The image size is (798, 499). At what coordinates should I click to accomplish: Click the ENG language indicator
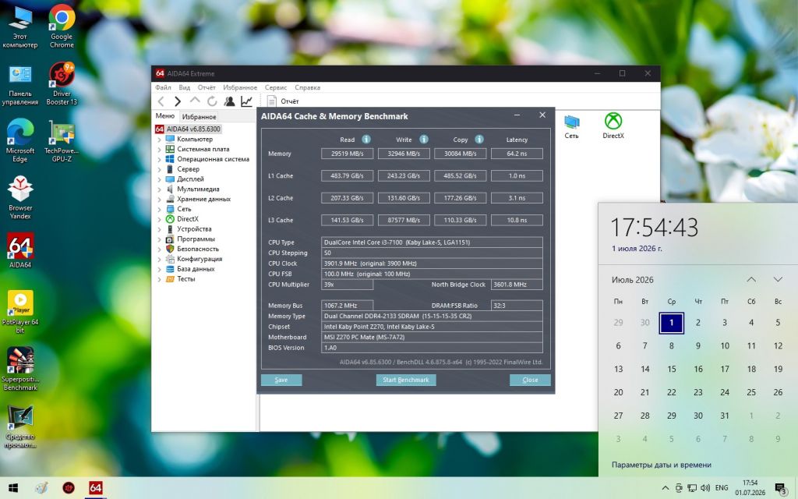(722, 488)
